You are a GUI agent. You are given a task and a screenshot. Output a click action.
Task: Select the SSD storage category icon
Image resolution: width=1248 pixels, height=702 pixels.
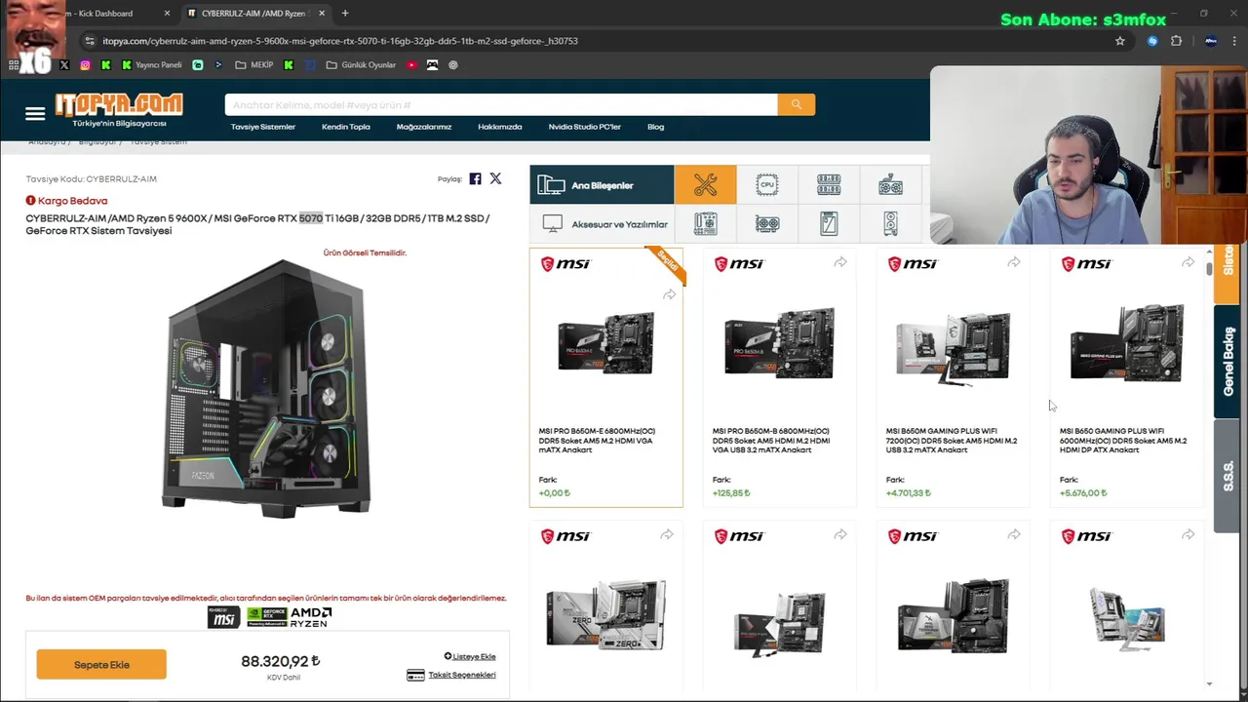tap(829, 224)
